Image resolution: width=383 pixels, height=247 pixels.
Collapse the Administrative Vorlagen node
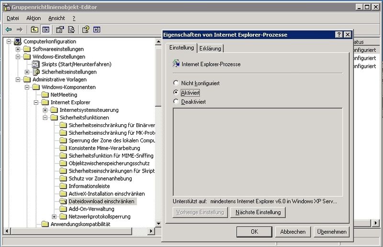[x=18, y=79]
